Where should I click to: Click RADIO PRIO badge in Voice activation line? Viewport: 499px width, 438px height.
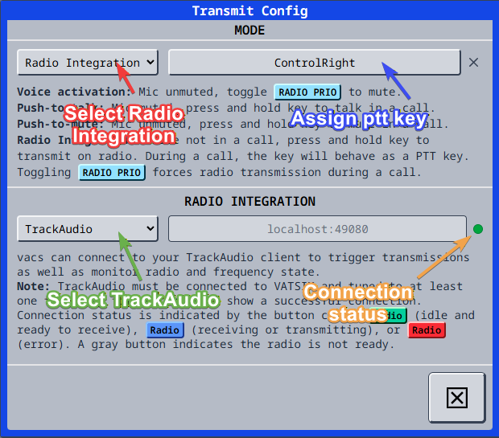pyautogui.click(x=307, y=92)
